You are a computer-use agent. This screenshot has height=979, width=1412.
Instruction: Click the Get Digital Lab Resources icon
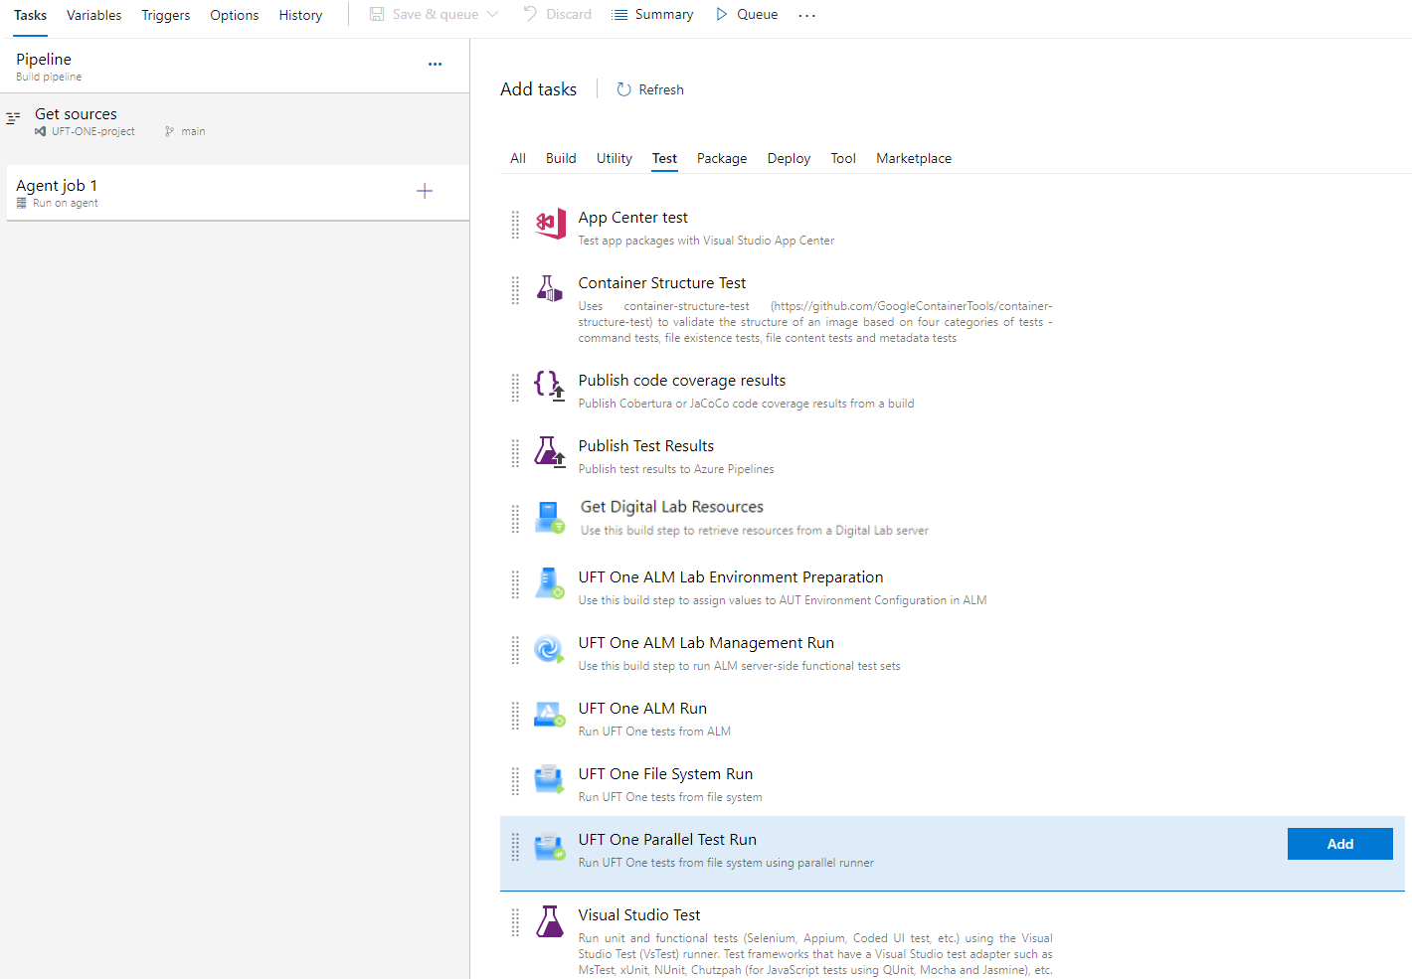tap(550, 517)
